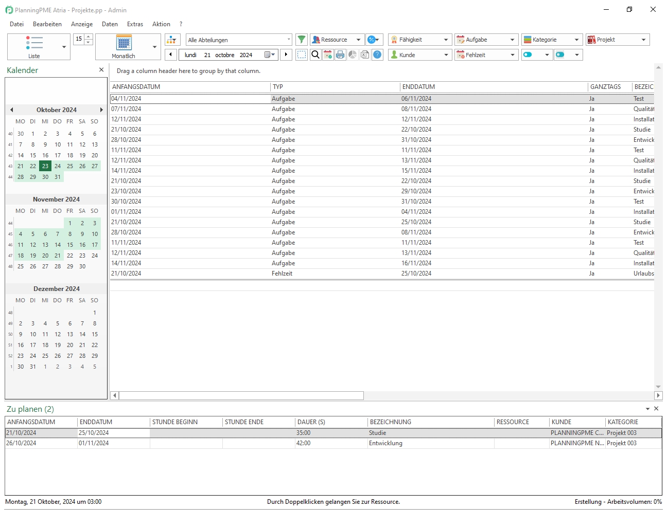The image size is (667, 510).
Task: Close the Kalender panel
Action: (x=101, y=70)
